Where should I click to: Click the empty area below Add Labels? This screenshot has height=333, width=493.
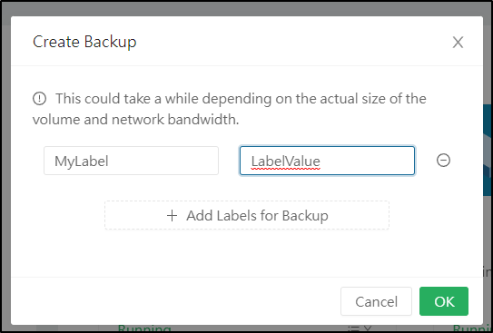(247, 253)
